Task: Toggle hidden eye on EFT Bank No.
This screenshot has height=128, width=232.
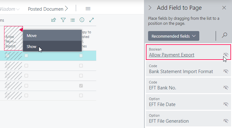Action: (x=226, y=88)
